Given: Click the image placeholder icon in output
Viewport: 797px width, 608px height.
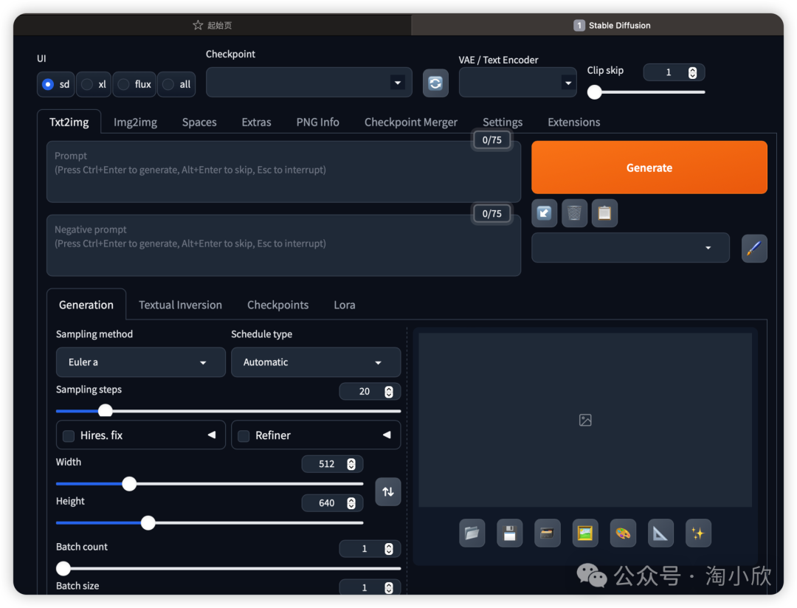Looking at the screenshot, I should pos(585,420).
